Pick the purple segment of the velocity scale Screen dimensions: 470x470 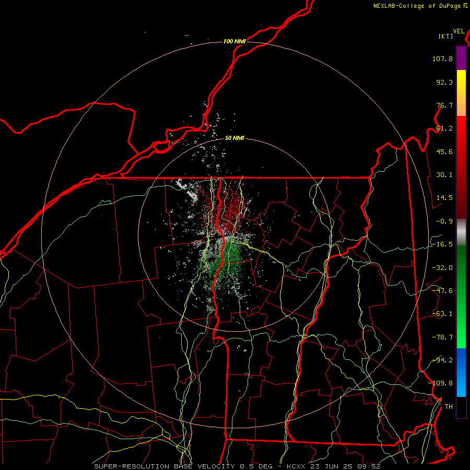click(x=461, y=58)
